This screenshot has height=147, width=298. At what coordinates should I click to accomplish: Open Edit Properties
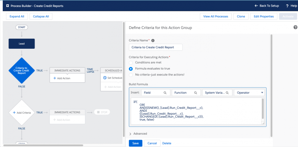264,17
